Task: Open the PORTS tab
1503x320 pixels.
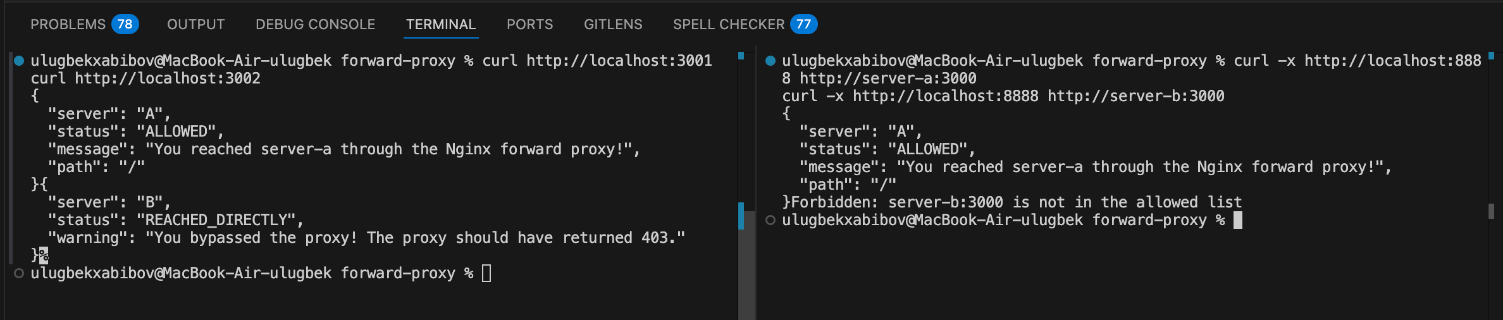Action: pos(529,24)
